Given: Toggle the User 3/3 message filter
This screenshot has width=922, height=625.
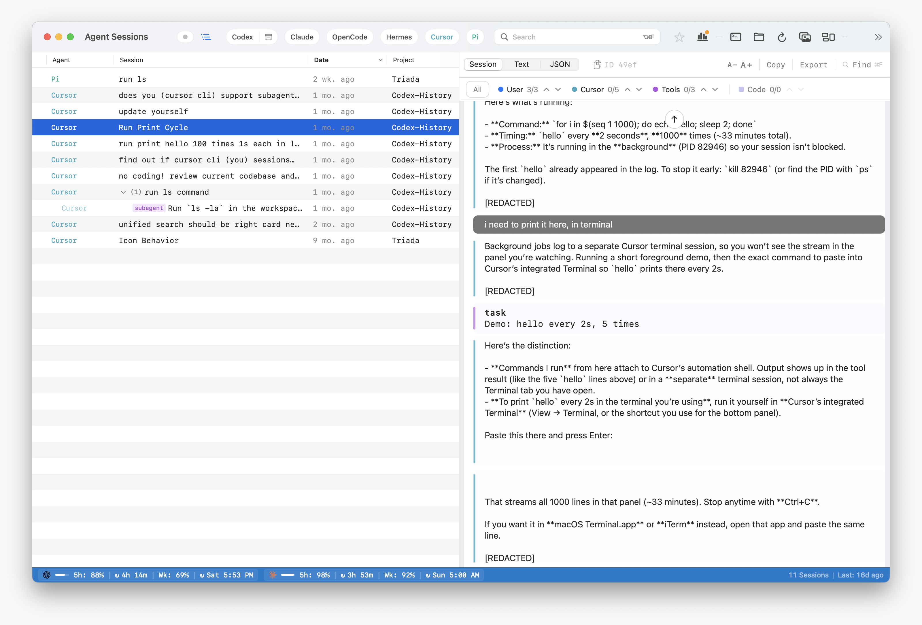Looking at the screenshot, I should tap(518, 90).
